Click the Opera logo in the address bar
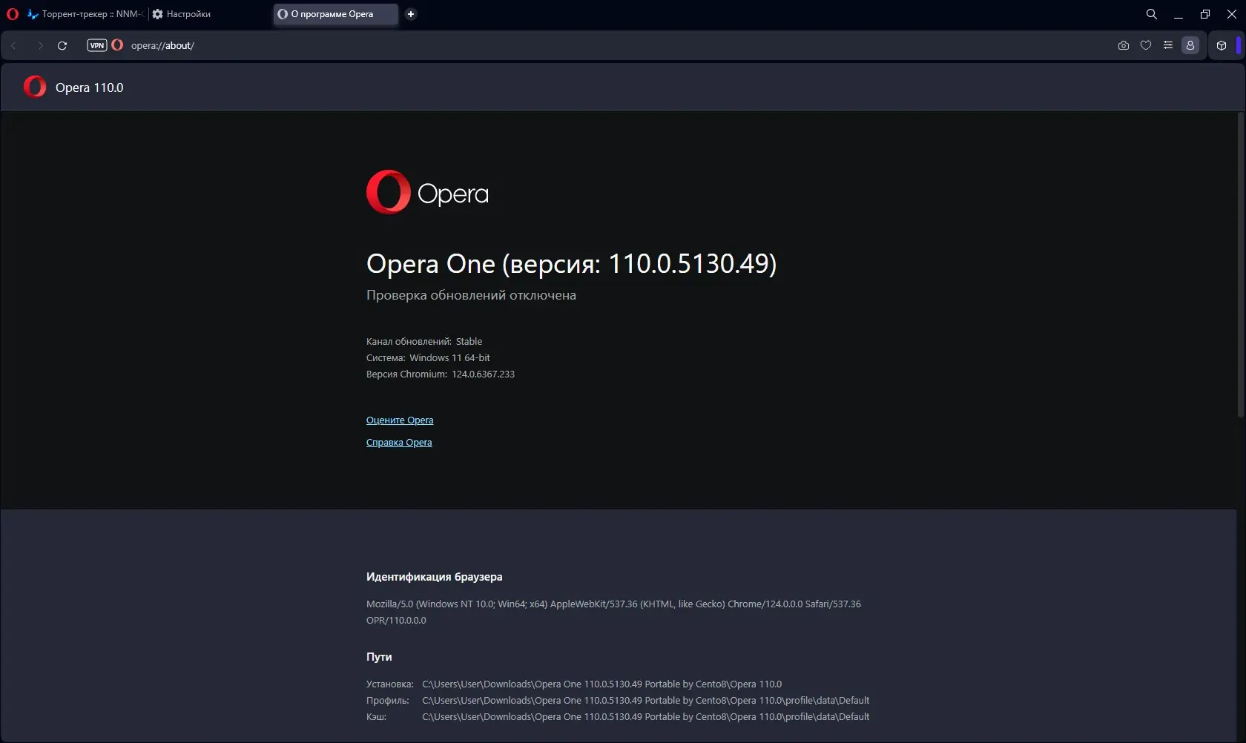This screenshot has height=743, width=1246. (117, 45)
